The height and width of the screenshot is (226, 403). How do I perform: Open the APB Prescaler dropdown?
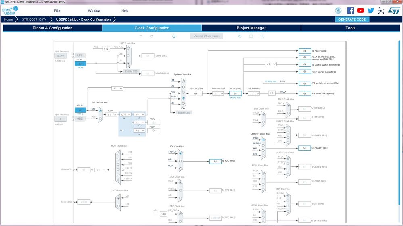pyautogui.click(x=254, y=93)
